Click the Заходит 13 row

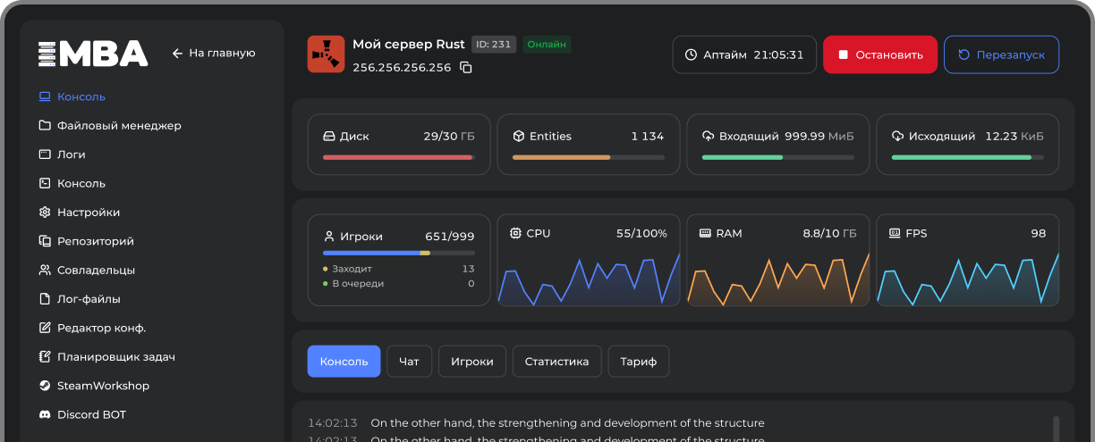point(398,269)
